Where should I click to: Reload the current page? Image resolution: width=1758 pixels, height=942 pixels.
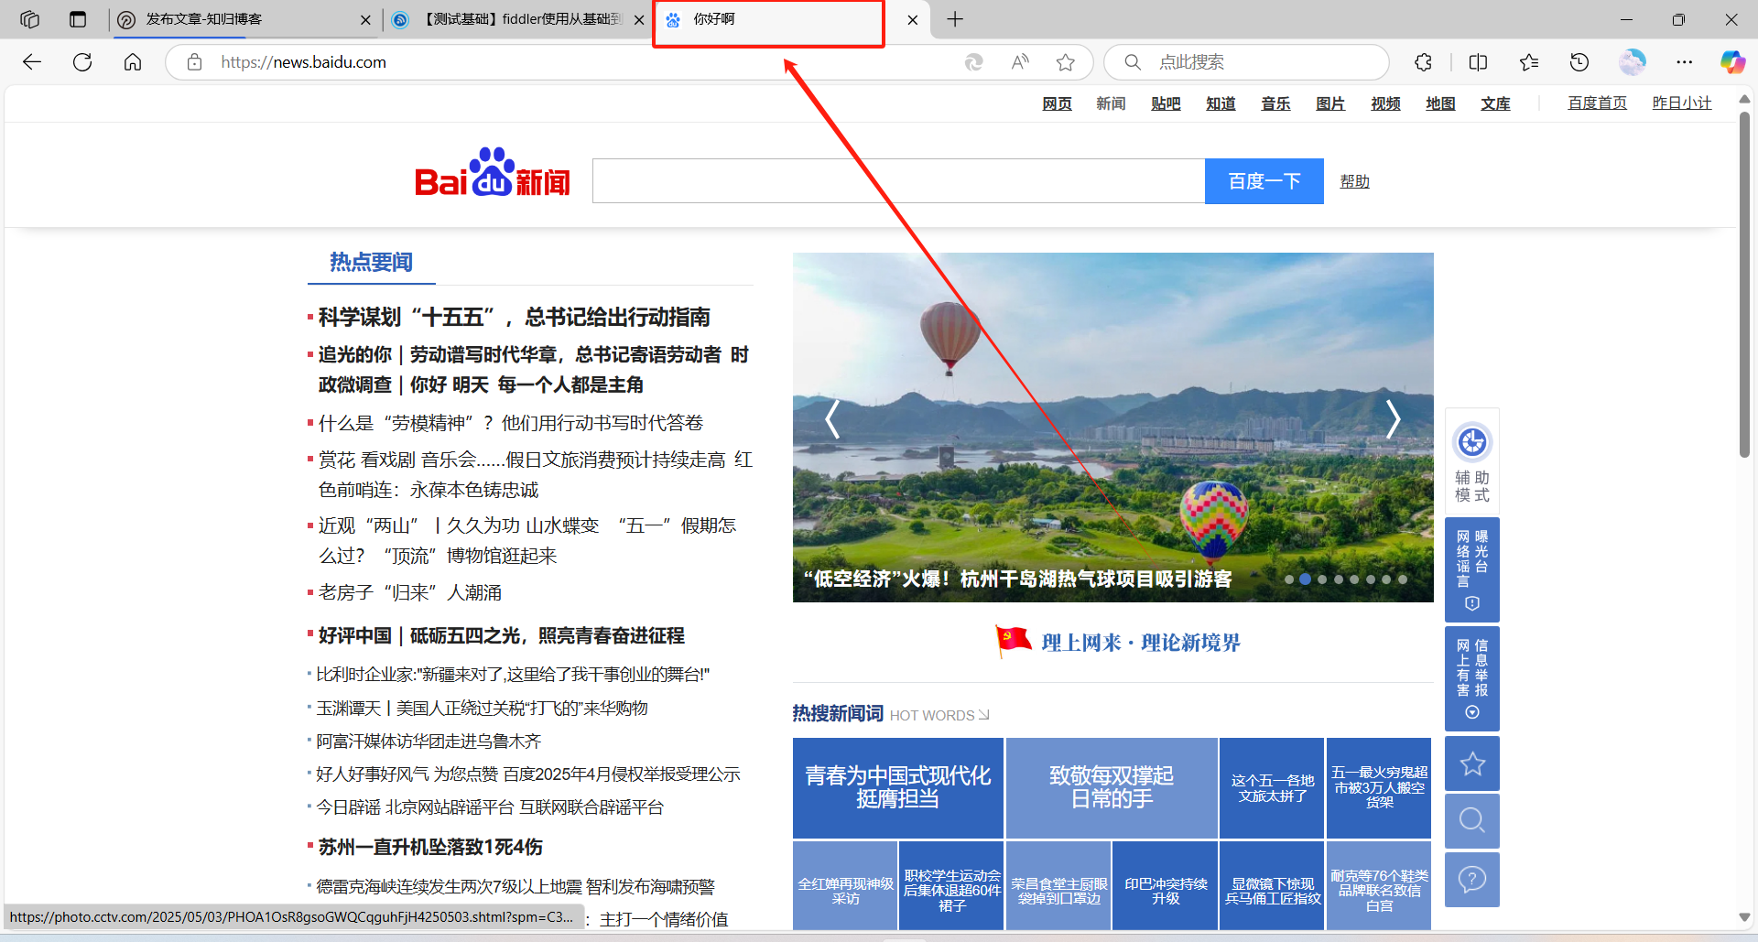coord(82,62)
